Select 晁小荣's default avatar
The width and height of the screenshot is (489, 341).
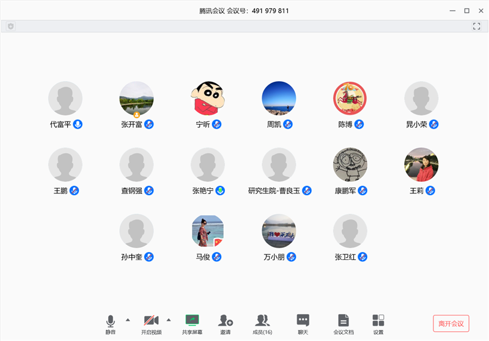pyautogui.click(x=421, y=98)
